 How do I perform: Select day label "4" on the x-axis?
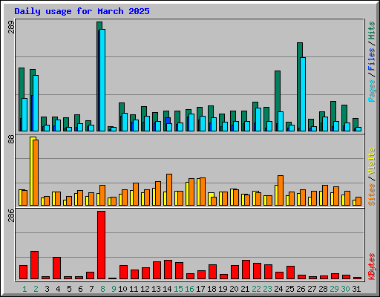[58, 289]
